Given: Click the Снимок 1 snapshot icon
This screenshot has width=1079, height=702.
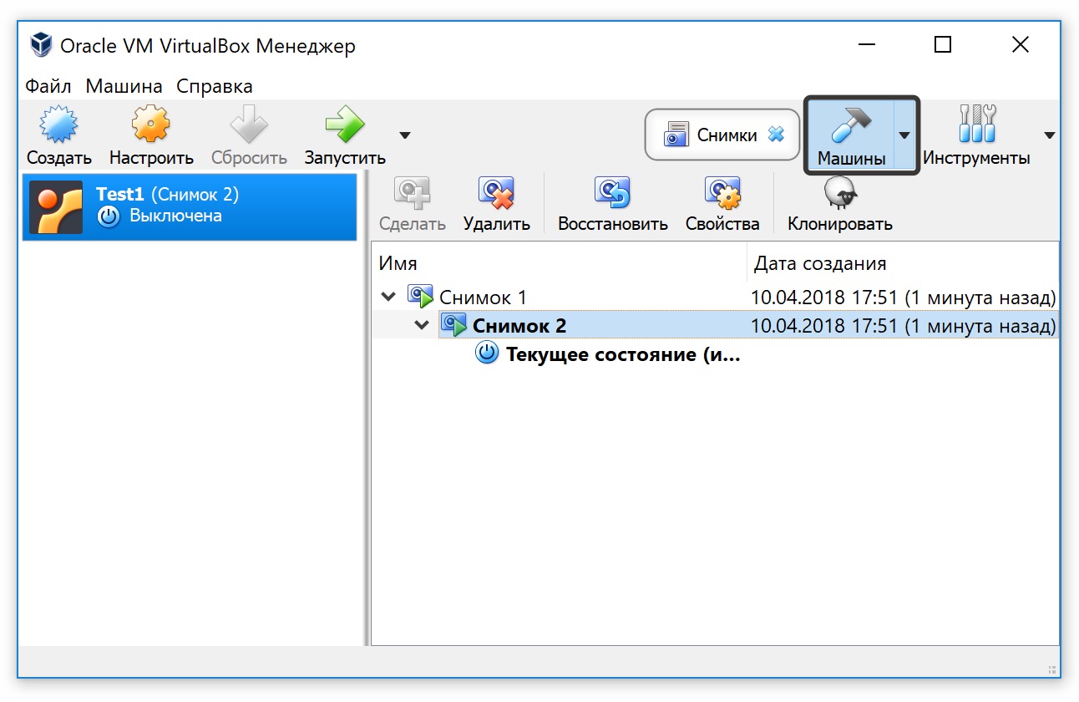Looking at the screenshot, I should (x=421, y=296).
